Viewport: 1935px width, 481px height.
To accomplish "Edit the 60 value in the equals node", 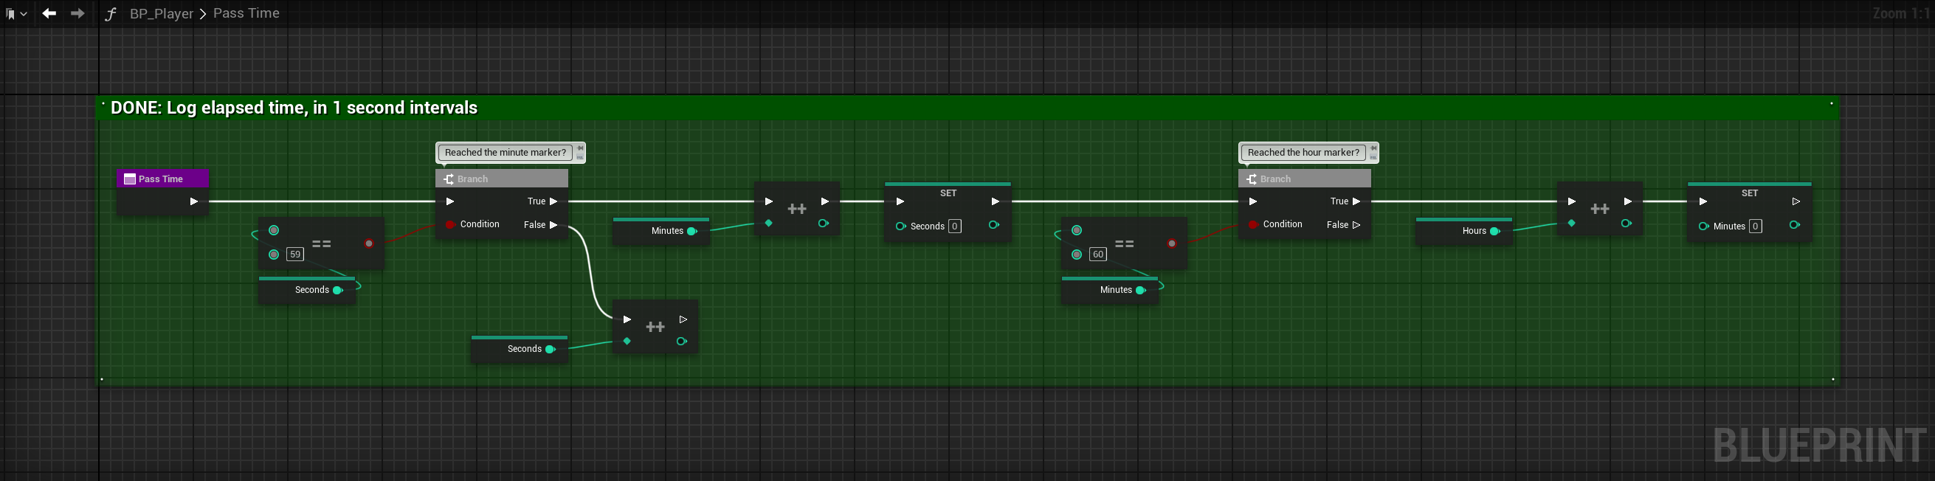I will 1098,255.
